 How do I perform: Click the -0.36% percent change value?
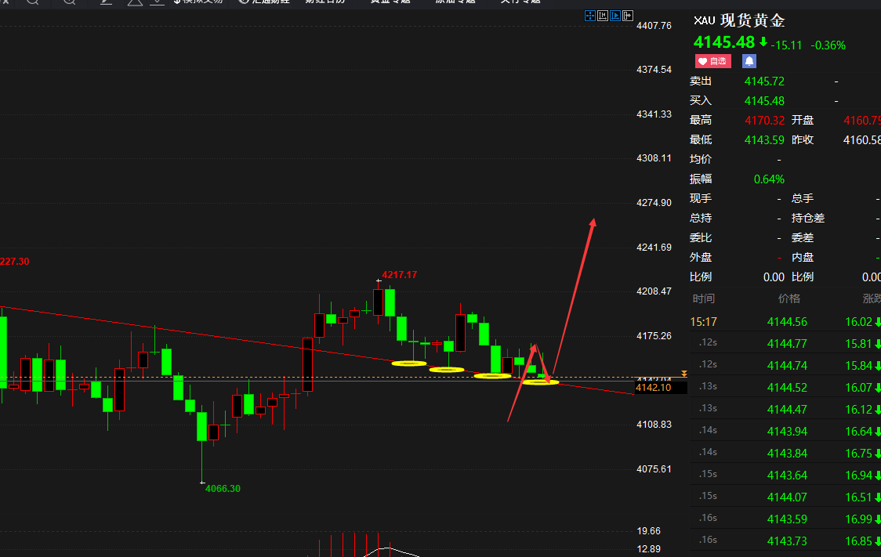(x=828, y=45)
